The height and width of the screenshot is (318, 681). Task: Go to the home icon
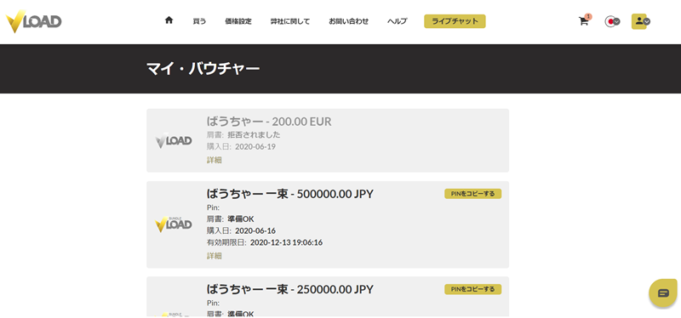coord(169,20)
